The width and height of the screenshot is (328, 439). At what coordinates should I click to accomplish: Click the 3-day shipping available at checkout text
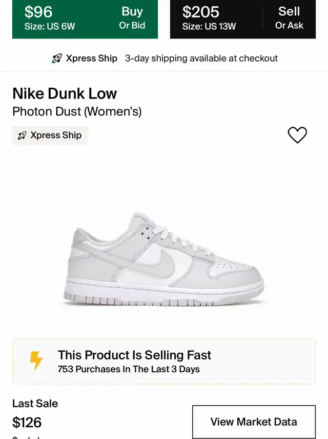pyautogui.click(x=201, y=59)
